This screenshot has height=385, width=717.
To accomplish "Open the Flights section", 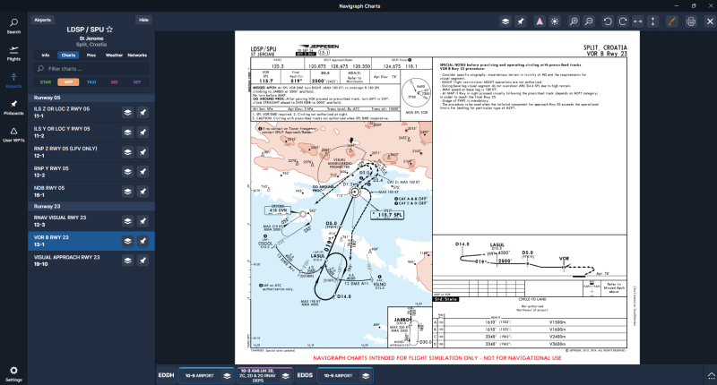I will pyautogui.click(x=13, y=54).
